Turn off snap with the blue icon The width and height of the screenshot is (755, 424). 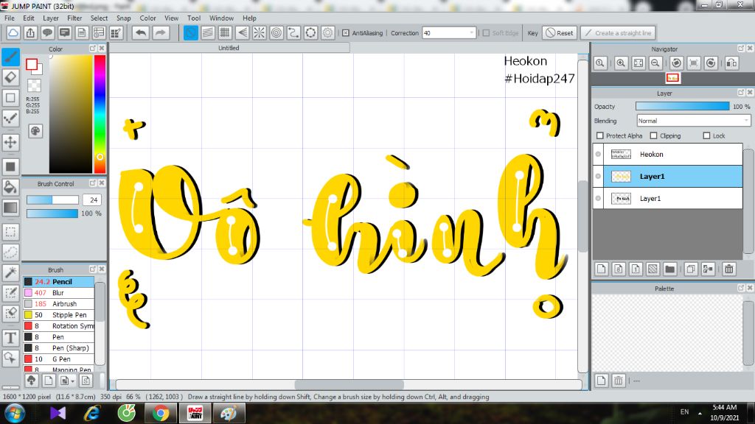[191, 32]
